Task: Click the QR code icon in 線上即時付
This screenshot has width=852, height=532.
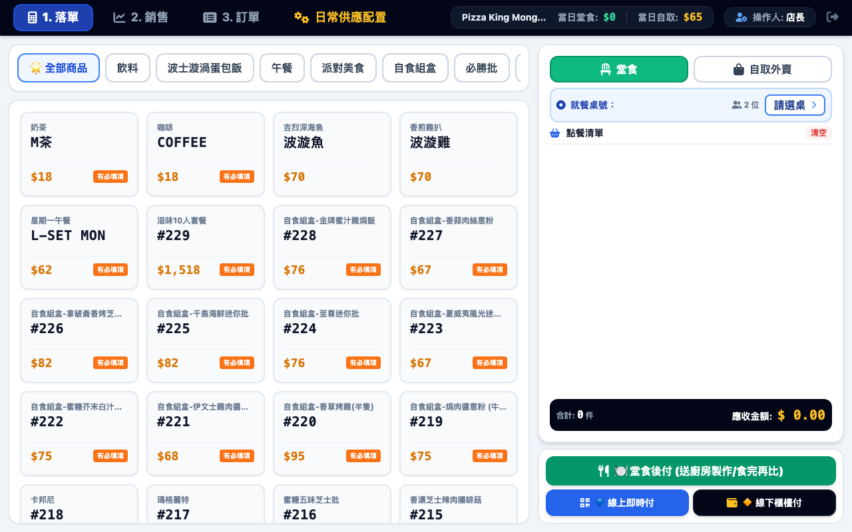Action: [585, 503]
